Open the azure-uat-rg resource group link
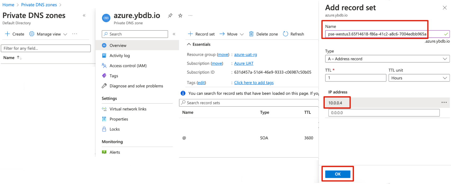Screen dimensions: 451x184 pos(246,55)
